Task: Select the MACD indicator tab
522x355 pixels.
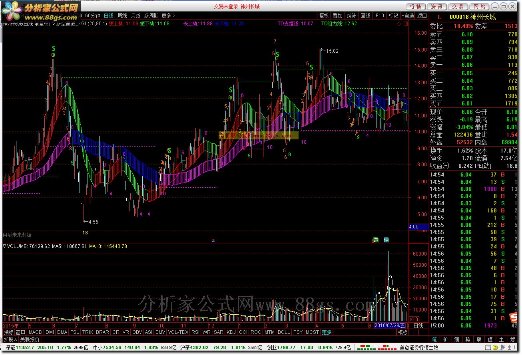Action: 35,332
